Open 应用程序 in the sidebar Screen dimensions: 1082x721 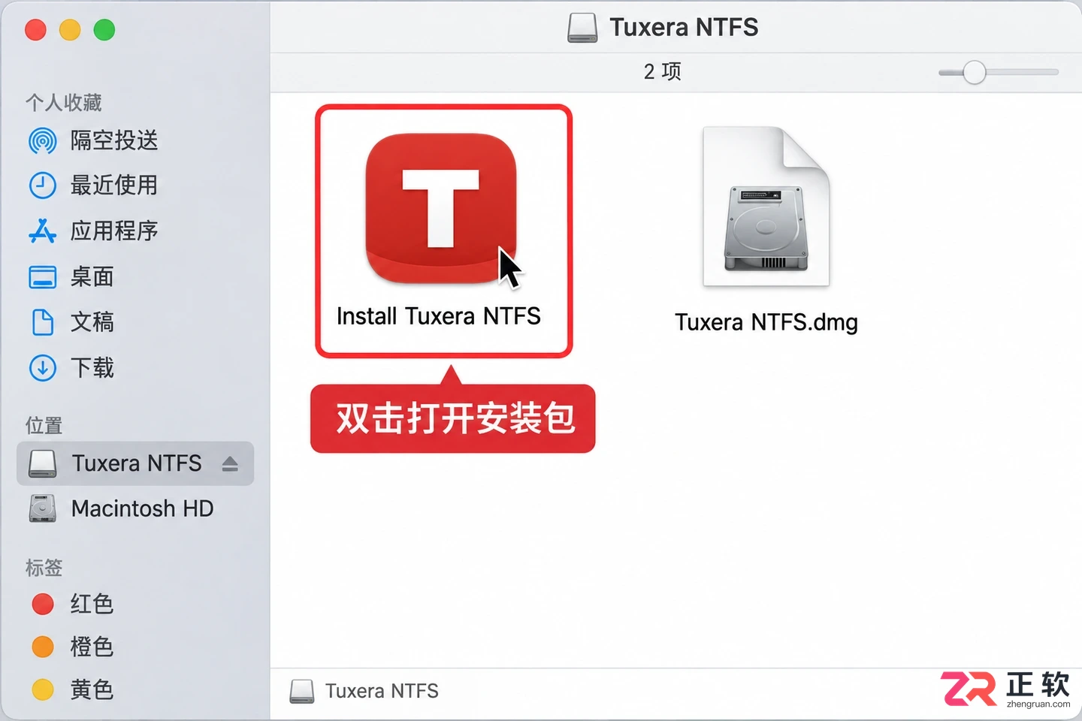[x=114, y=231]
